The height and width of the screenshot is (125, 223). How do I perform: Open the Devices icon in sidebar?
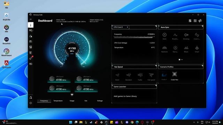click(31, 31)
